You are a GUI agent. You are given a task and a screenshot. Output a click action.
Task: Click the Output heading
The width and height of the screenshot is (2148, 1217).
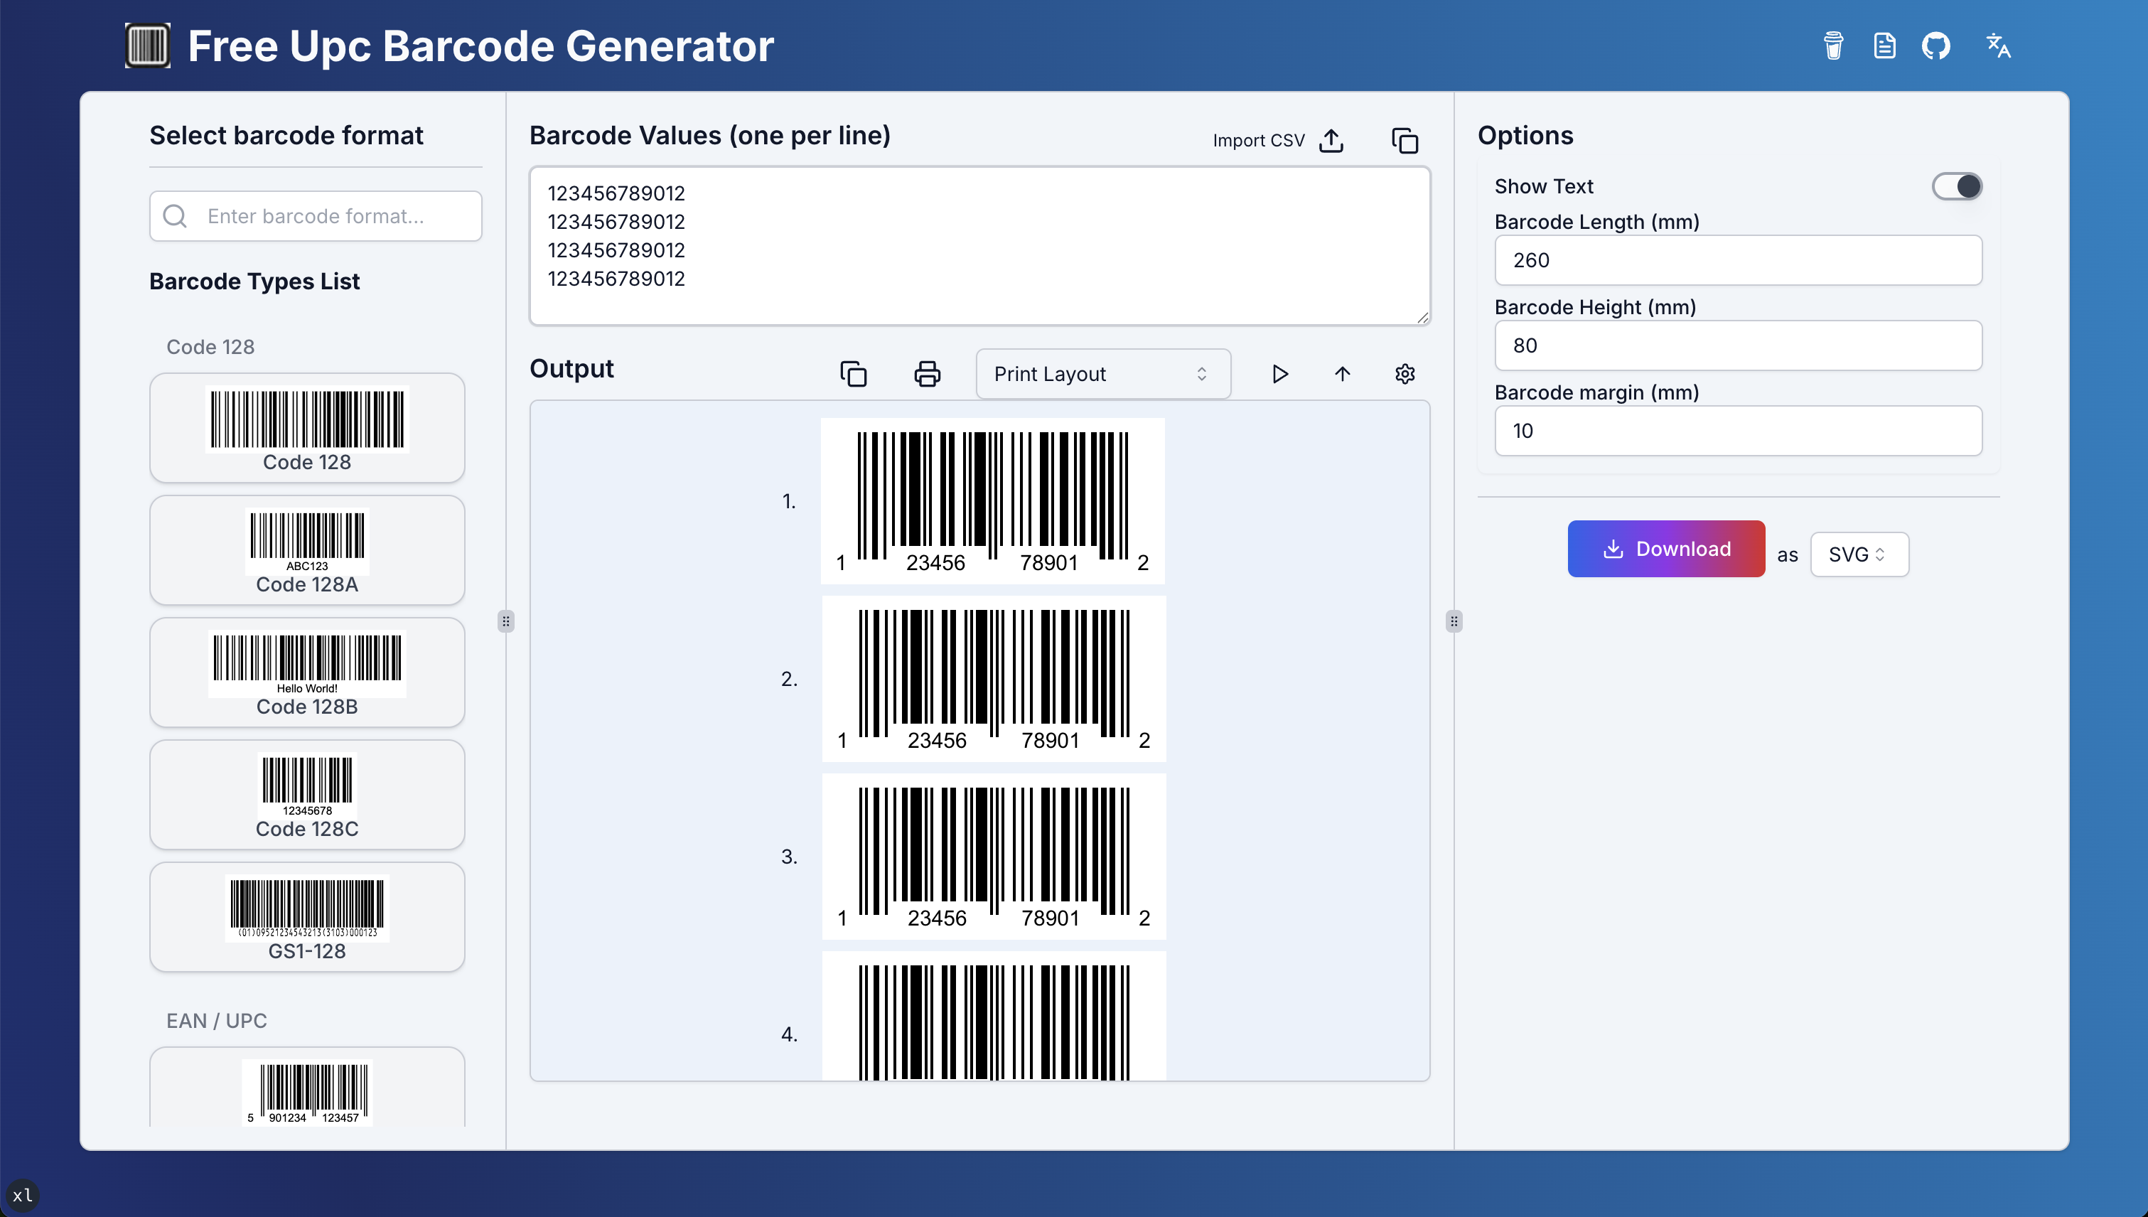coord(571,369)
